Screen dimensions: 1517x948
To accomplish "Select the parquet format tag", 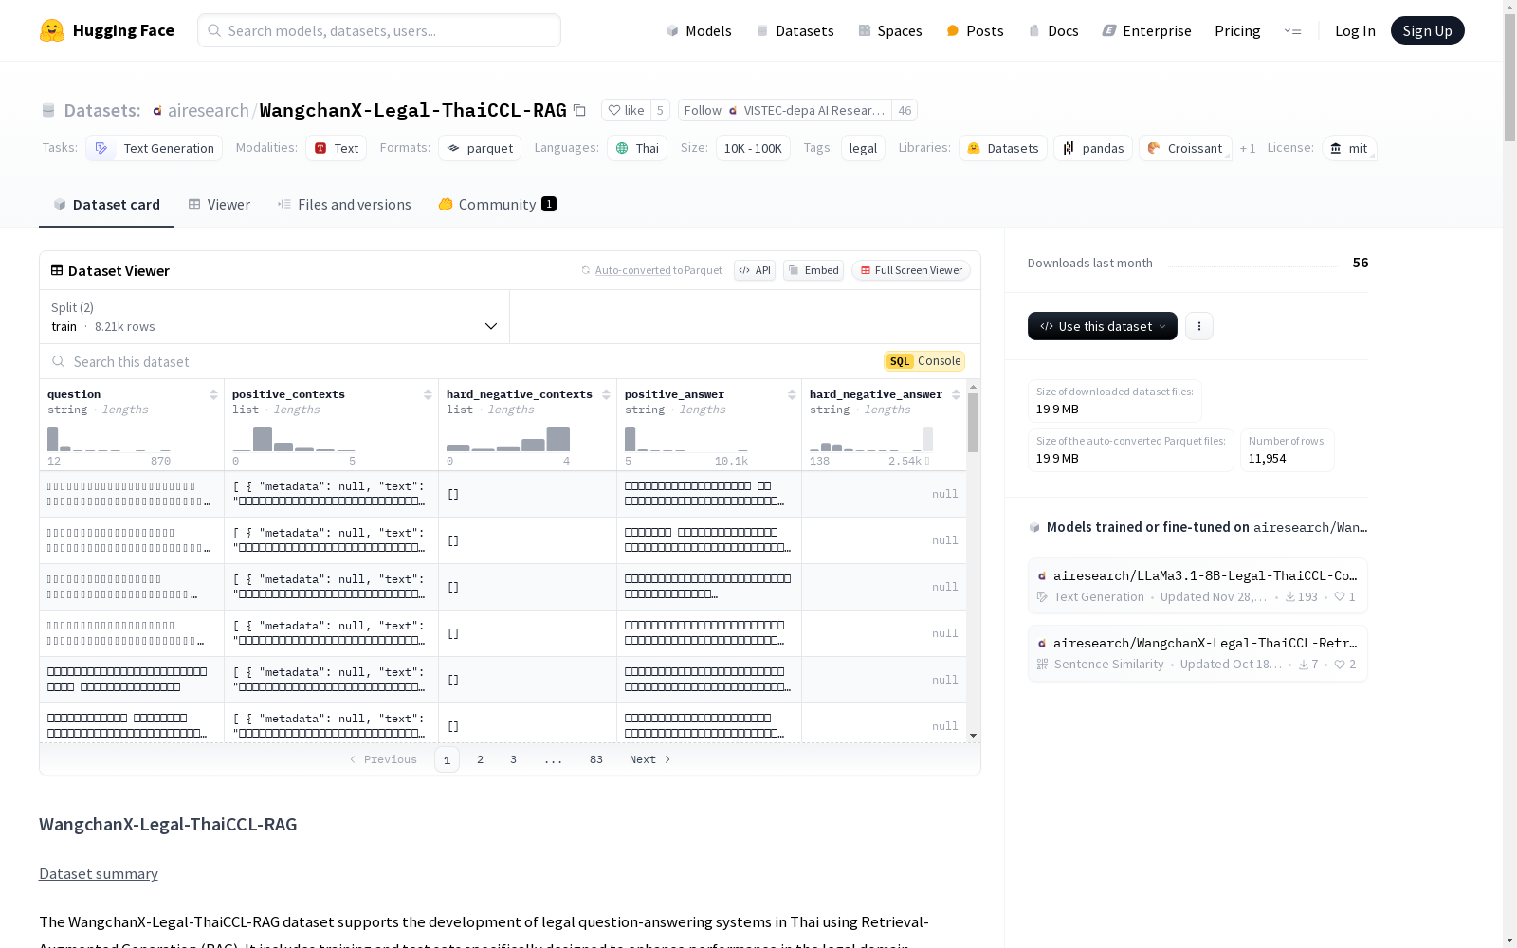I will click(x=480, y=148).
